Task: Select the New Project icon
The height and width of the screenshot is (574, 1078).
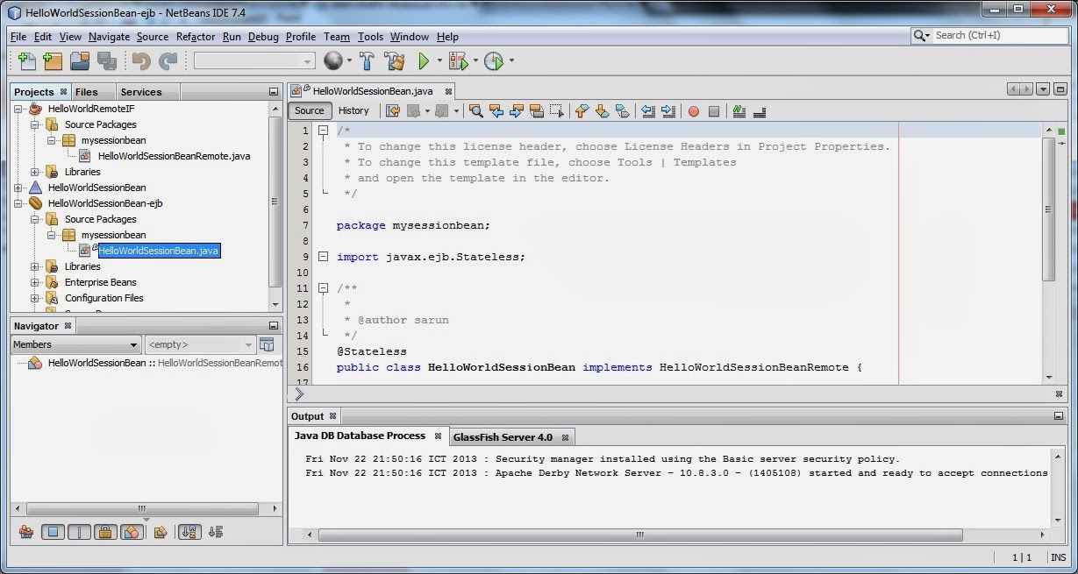Action: tap(52, 60)
